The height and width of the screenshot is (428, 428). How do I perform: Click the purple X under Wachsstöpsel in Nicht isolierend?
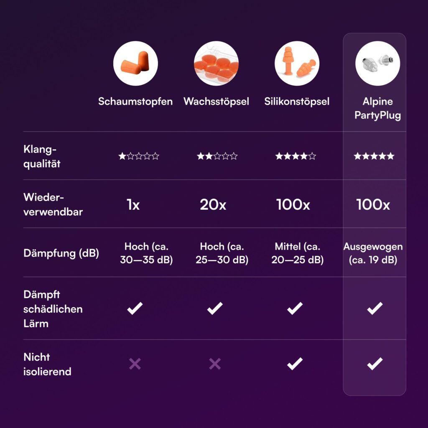tap(215, 364)
